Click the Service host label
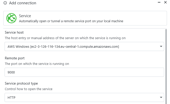170x104 pixels. coord(14,33)
